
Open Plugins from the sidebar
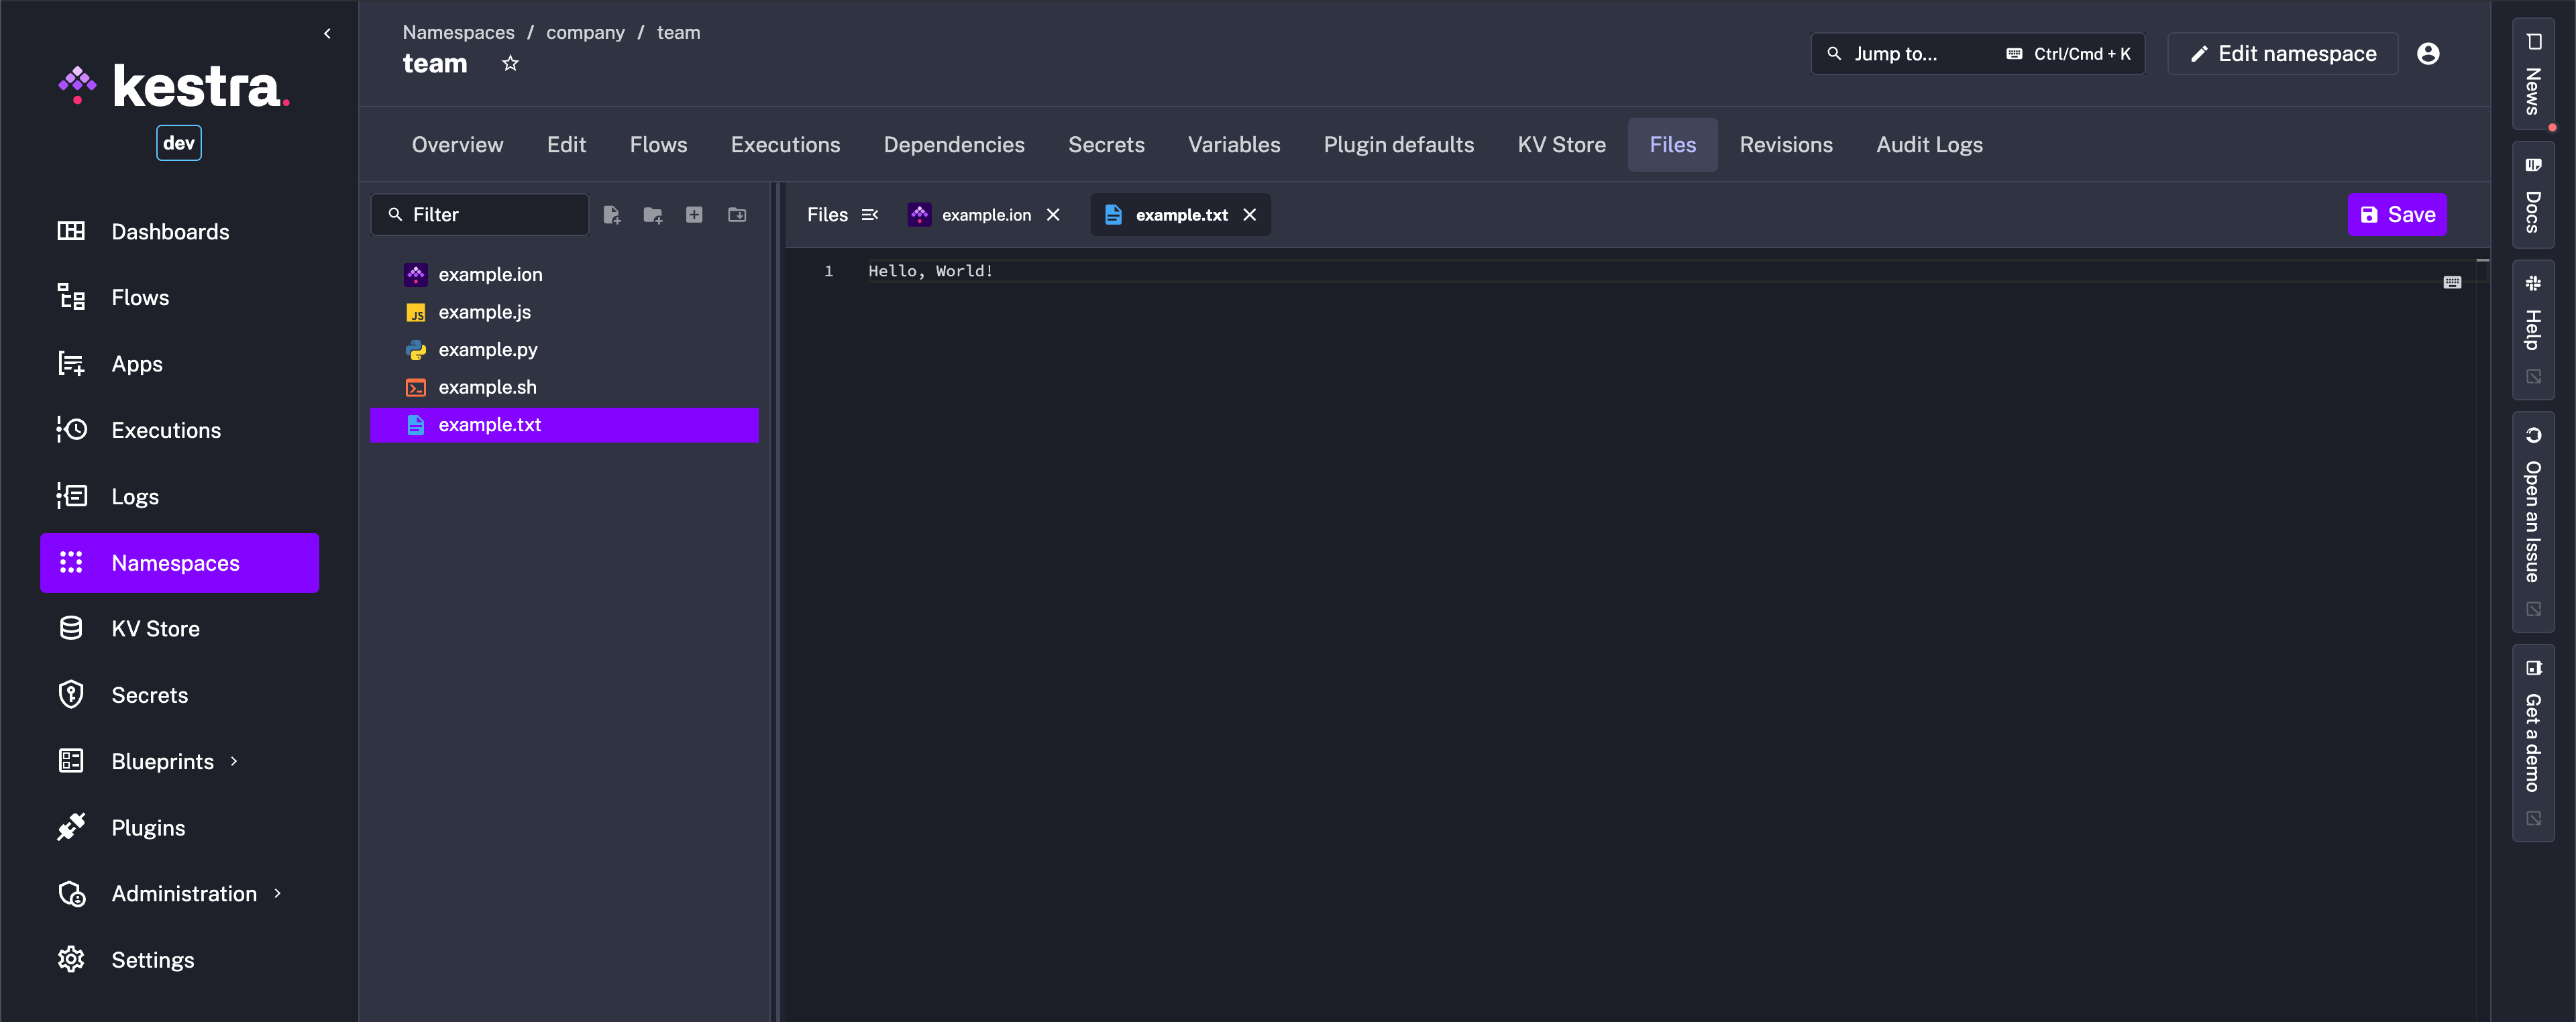click(148, 827)
